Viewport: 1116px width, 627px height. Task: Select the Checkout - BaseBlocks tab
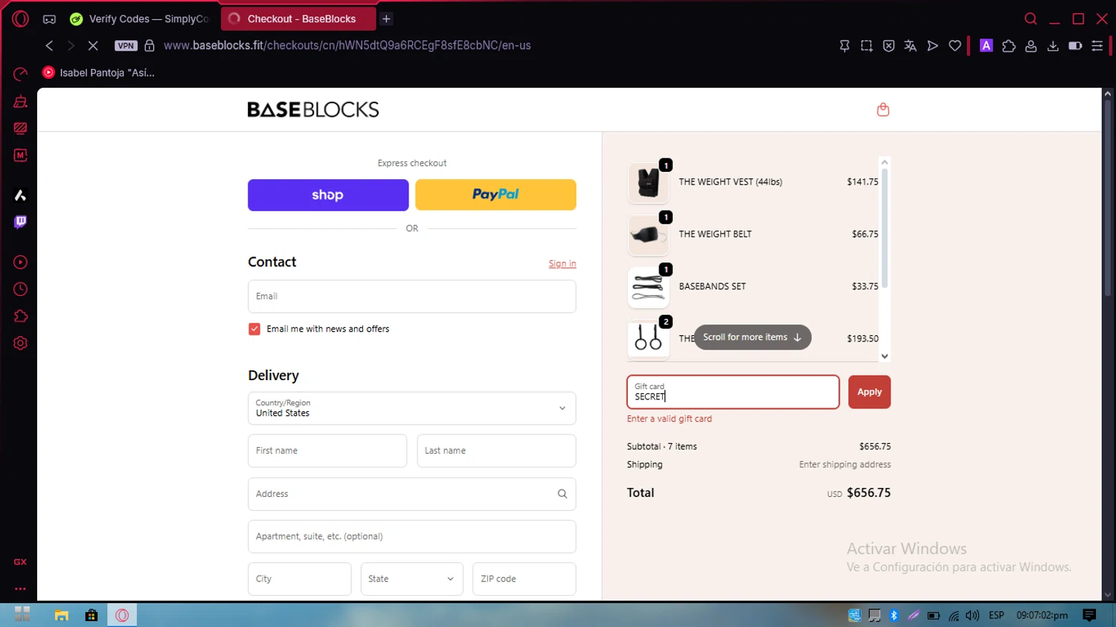click(298, 19)
